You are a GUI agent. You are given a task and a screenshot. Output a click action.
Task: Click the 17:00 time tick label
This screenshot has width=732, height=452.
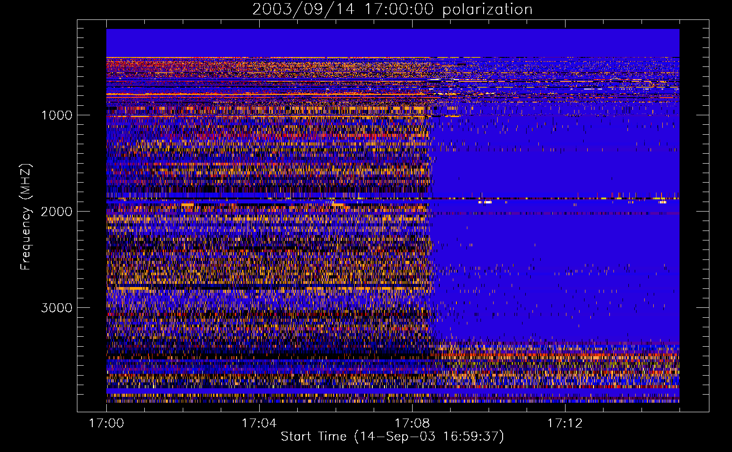pos(106,424)
